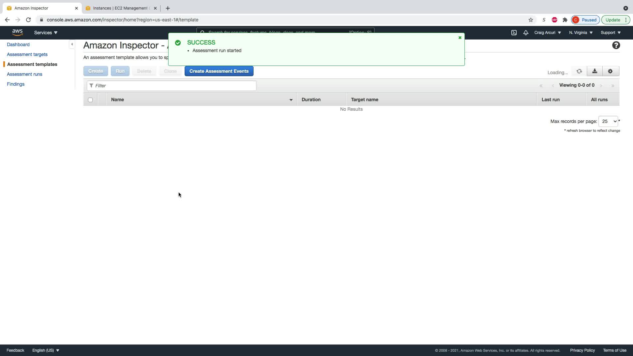Click the Create Assessment Events button
Image resolution: width=633 pixels, height=356 pixels.
[219, 71]
